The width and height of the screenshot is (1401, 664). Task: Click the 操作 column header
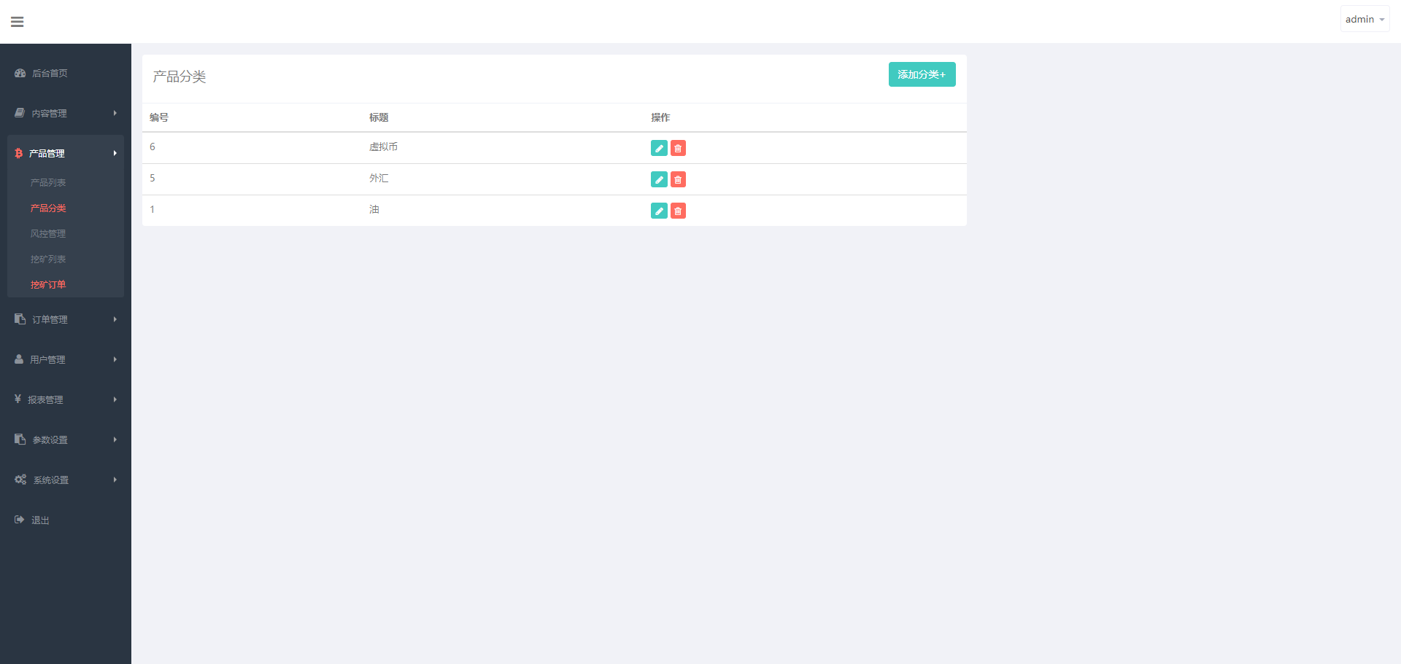point(660,117)
